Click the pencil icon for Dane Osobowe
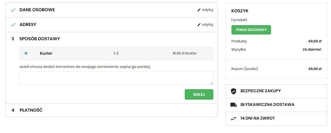331x133 pixels. pyautogui.click(x=199, y=10)
